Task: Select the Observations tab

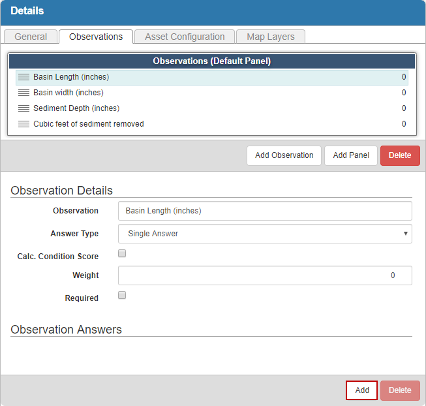Action: [x=96, y=37]
